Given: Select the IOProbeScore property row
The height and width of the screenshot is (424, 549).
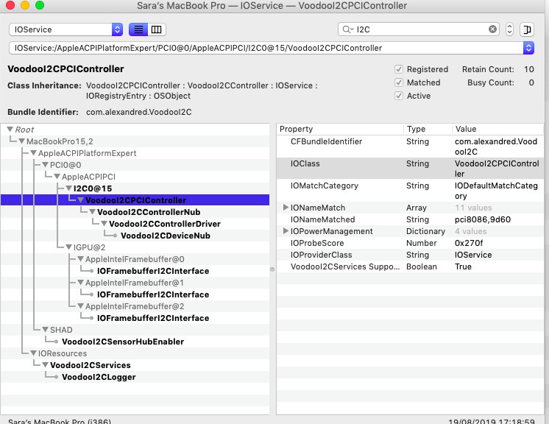Looking at the screenshot, I should (410, 243).
